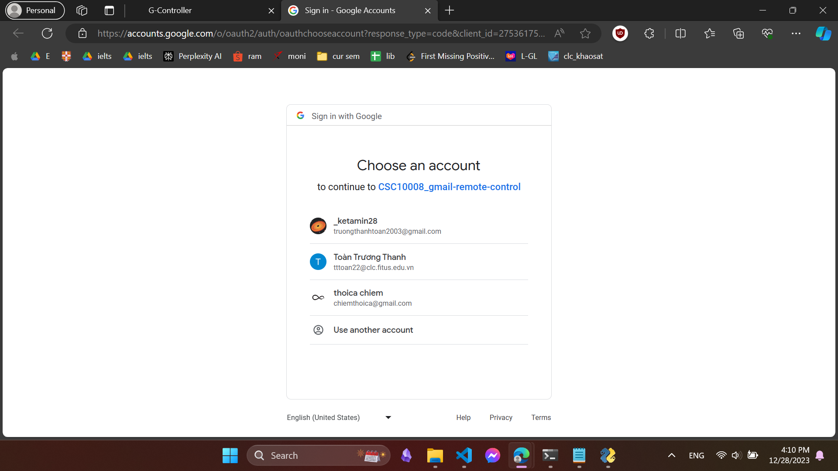Refresh the page

tap(47, 33)
